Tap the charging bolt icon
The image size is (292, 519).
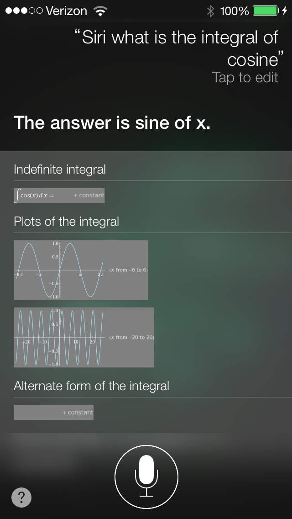coord(284,11)
